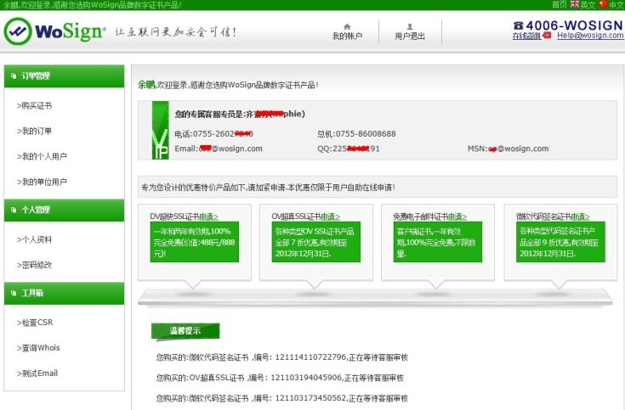625x410 pixels.
Task: Open 购买证书 in the sidebar
Action: [35, 106]
